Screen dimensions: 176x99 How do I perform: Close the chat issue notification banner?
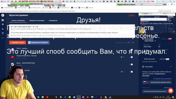(133, 26)
